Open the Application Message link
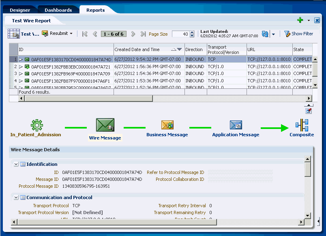This screenshot has height=236, width=326. tap(236, 135)
